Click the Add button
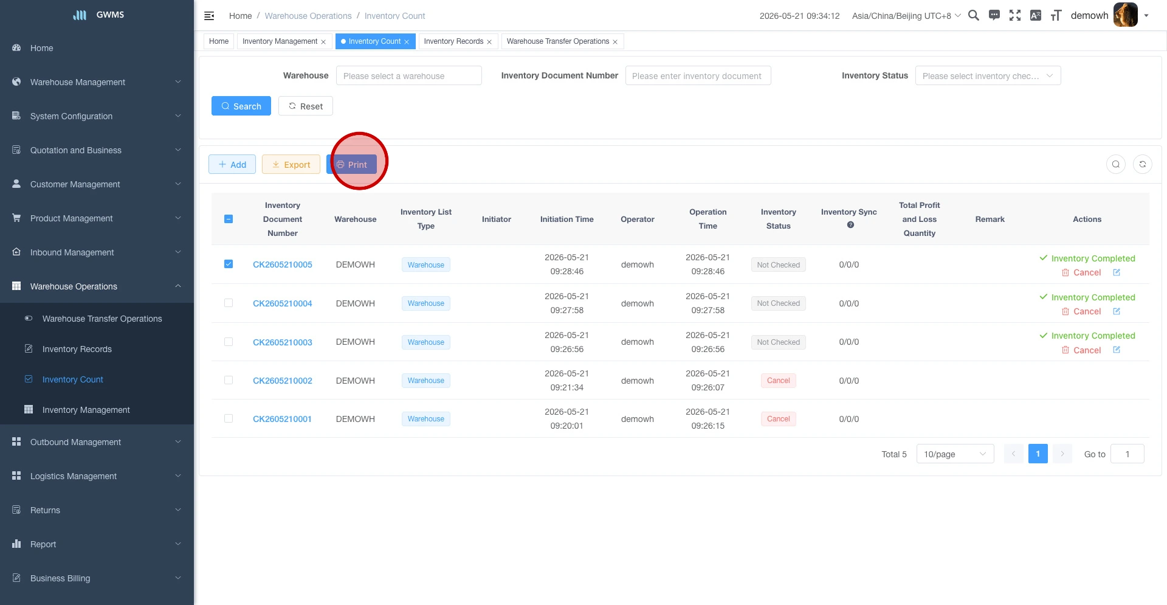The height and width of the screenshot is (605, 1167). click(232, 164)
